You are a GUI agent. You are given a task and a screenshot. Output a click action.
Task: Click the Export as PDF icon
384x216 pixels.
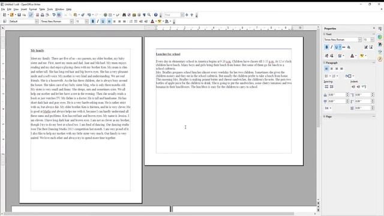37,15
